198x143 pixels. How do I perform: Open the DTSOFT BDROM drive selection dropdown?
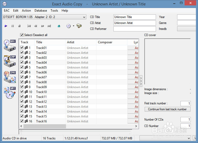coord(44,17)
